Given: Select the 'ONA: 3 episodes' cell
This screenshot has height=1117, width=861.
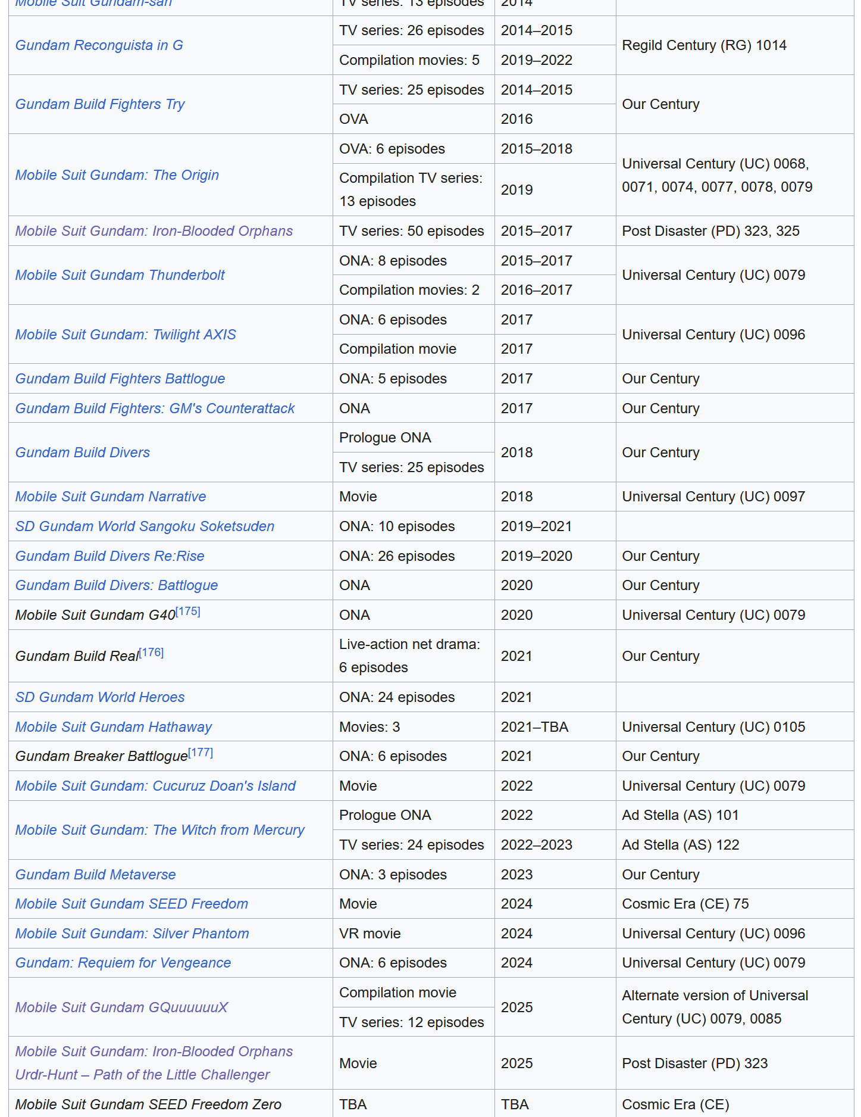Looking at the screenshot, I should [x=414, y=875].
